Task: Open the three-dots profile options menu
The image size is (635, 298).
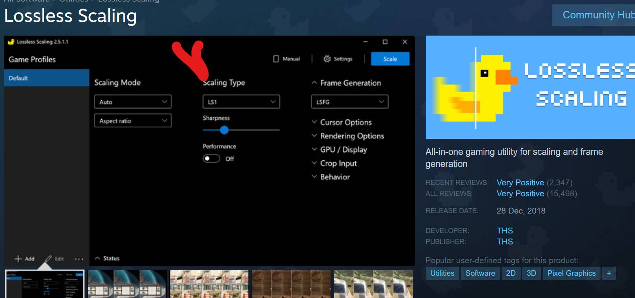Action: pos(79,259)
